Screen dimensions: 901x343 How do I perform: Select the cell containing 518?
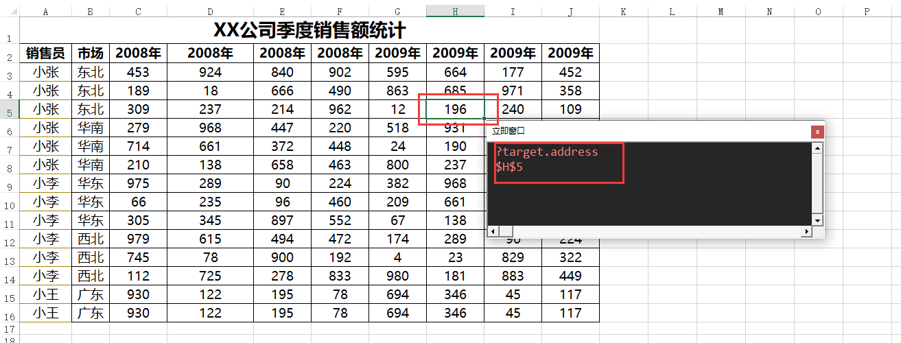tap(397, 128)
